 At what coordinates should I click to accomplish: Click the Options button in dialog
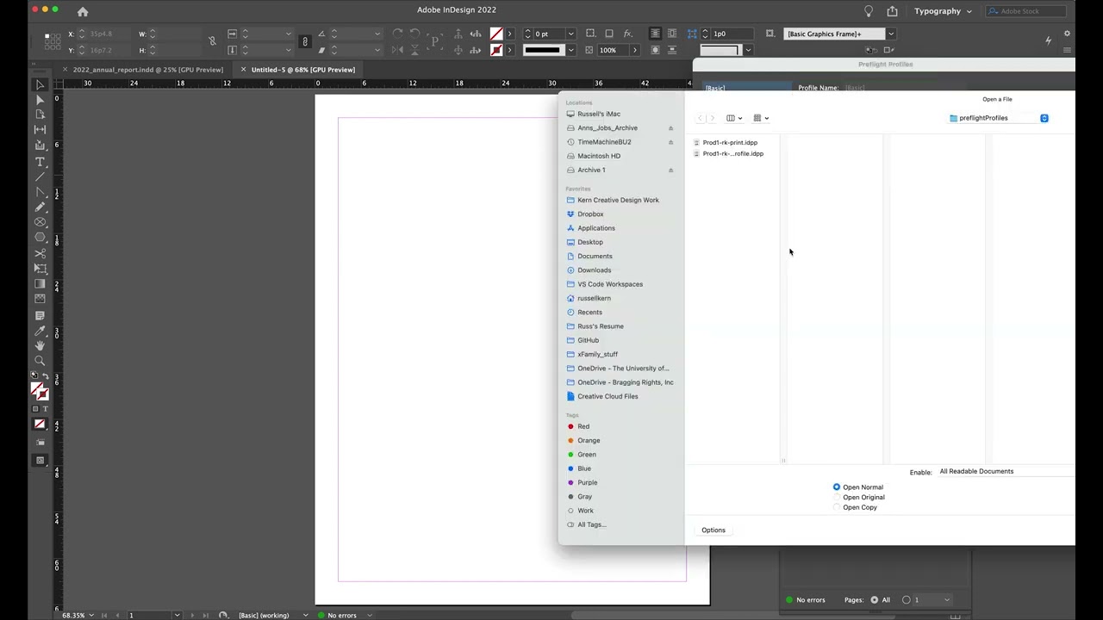714,530
